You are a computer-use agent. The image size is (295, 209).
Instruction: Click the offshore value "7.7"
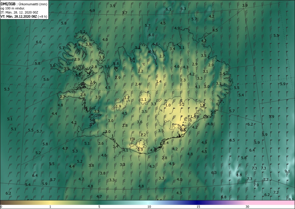[266, 180]
